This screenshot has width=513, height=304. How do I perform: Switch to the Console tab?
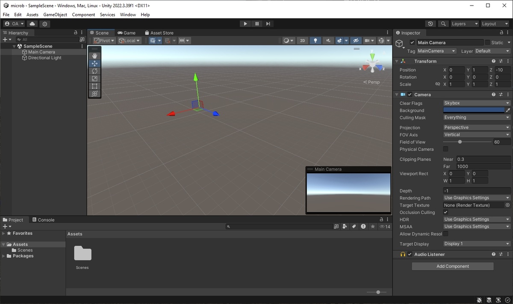coord(43,220)
